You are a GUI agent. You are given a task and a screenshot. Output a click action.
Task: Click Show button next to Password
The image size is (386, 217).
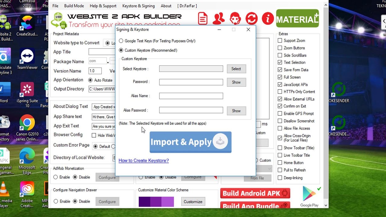pos(236,82)
